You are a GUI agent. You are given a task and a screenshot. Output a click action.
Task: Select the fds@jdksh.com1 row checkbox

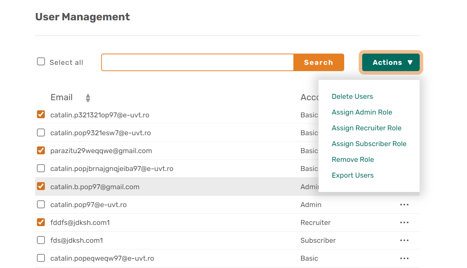41,240
